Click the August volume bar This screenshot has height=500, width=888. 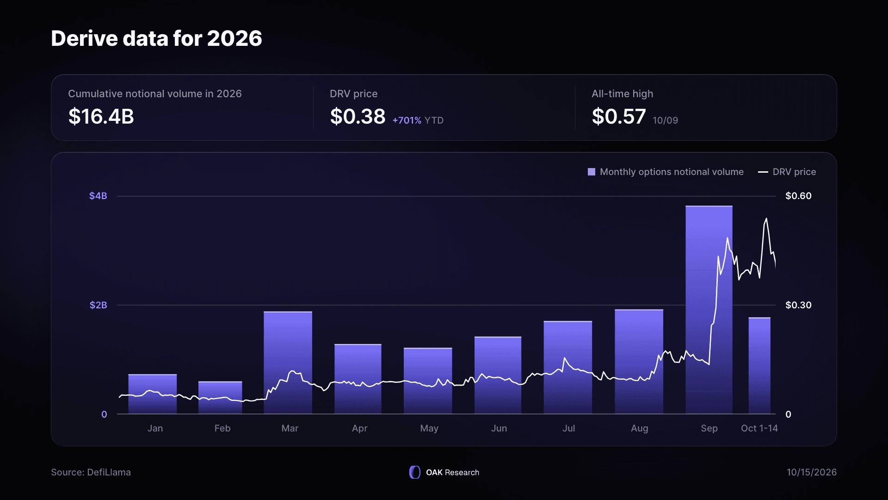[x=639, y=362]
